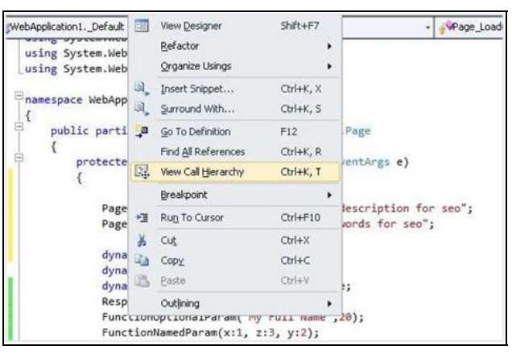Choose View Call Hierarchy menu entry
Screen dimensions: 512x358
(x=202, y=171)
